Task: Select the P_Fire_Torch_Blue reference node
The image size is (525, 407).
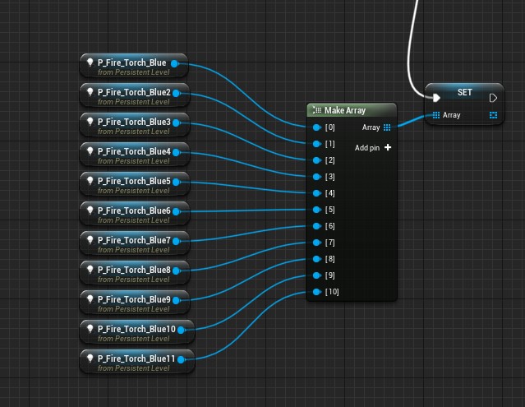Action: tap(131, 67)
